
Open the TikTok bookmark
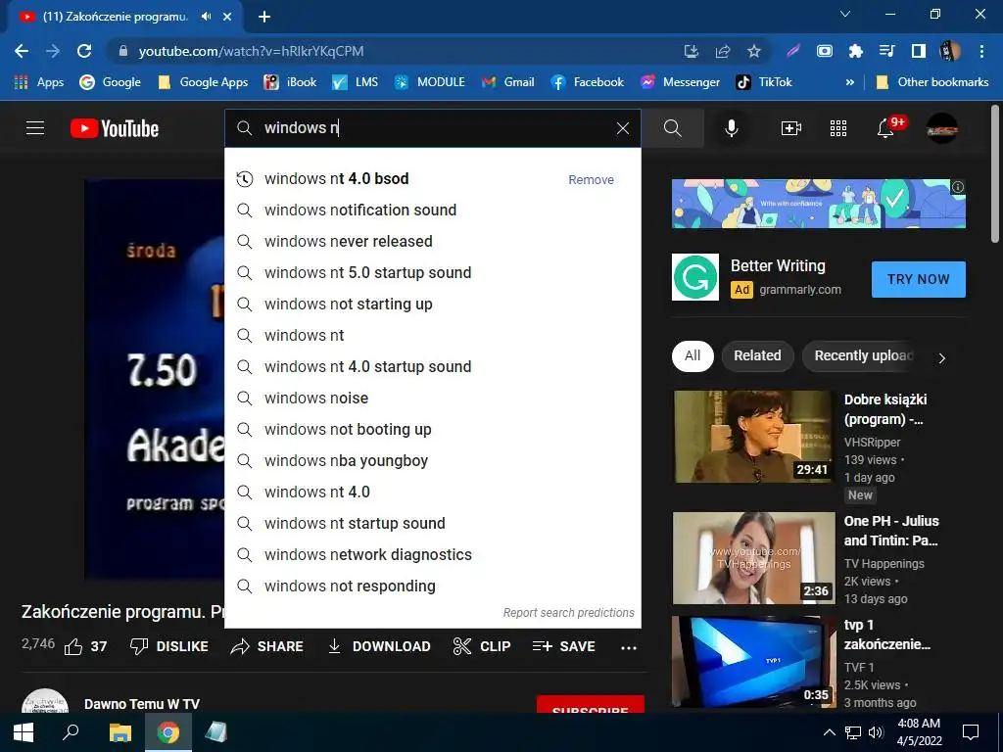tap(764, 82)
